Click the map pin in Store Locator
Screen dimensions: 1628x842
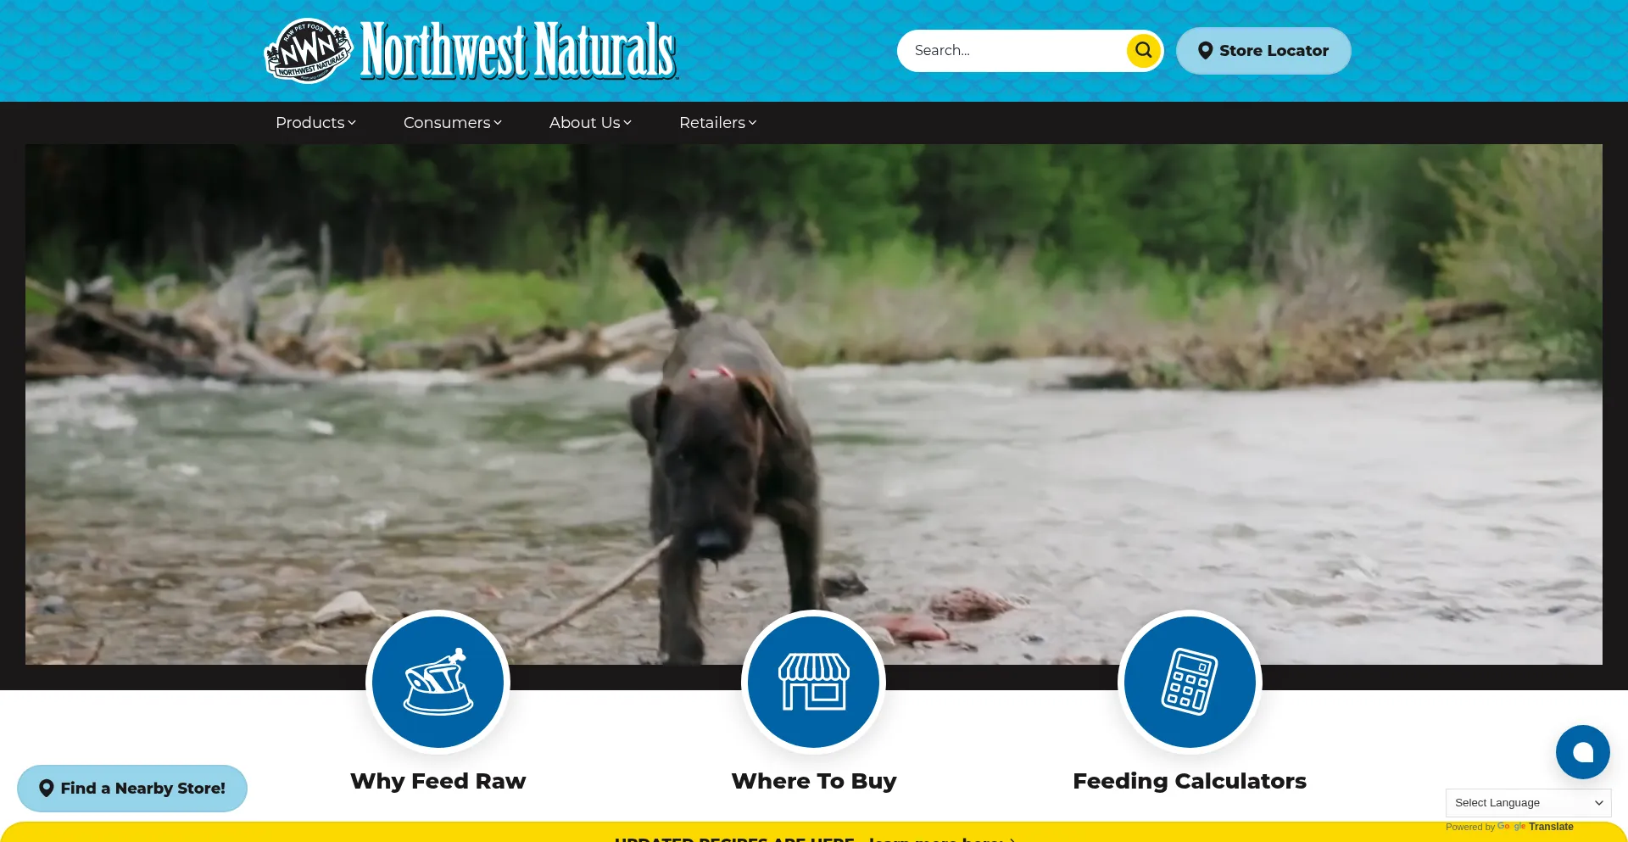1205,51
